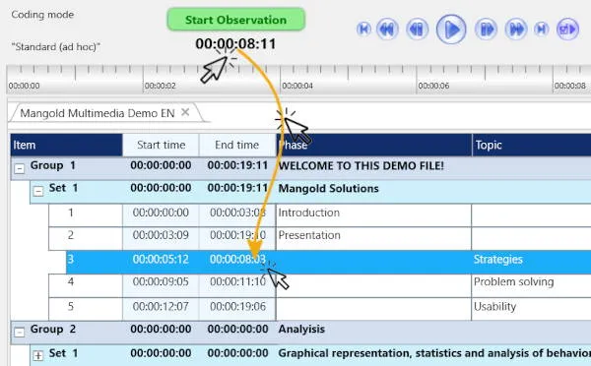Image resolution: width=591 pixels, height=366 pixels.
Task: Select event row number 5
Action: point(71,307)
